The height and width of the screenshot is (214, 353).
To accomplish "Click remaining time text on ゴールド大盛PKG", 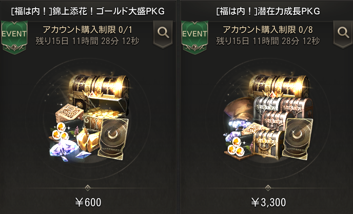I will pyautogui.click(x=87, y=41).
